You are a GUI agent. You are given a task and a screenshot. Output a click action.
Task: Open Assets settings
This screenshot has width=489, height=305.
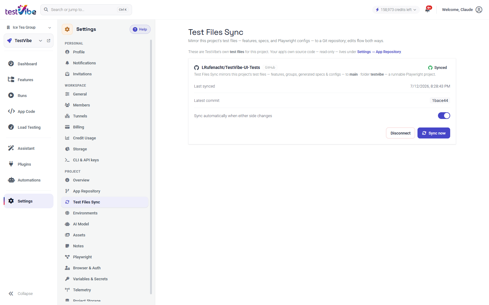pos(105,235)
